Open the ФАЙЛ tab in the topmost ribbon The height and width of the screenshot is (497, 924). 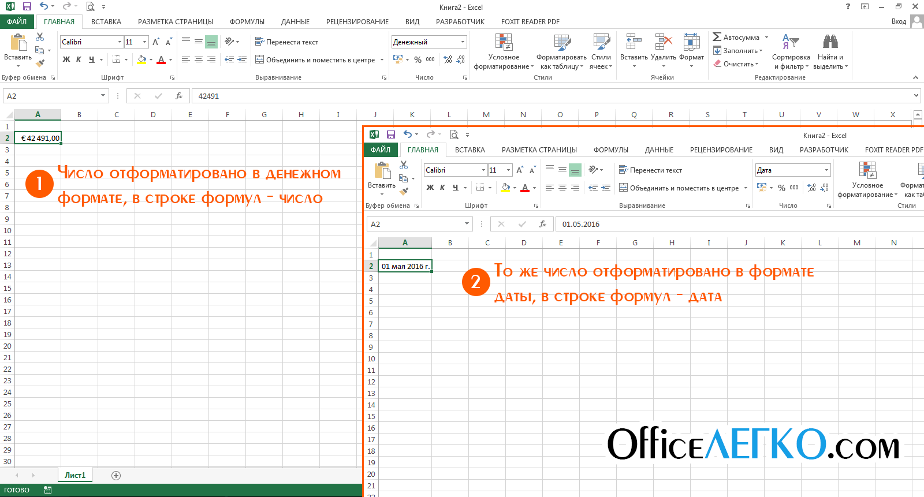click(17, 22)
